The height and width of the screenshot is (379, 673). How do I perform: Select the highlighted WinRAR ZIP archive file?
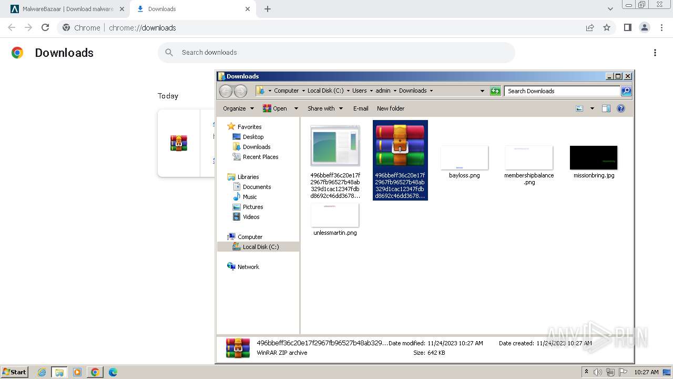click(x=400, y=161)
